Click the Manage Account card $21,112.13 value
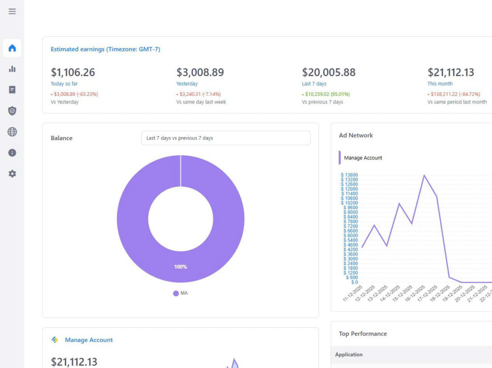The image size is (492, 368). 74,362
